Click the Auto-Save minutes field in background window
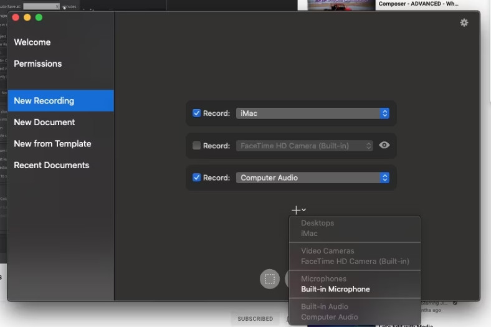491x327 pixels. pos(41,6)
